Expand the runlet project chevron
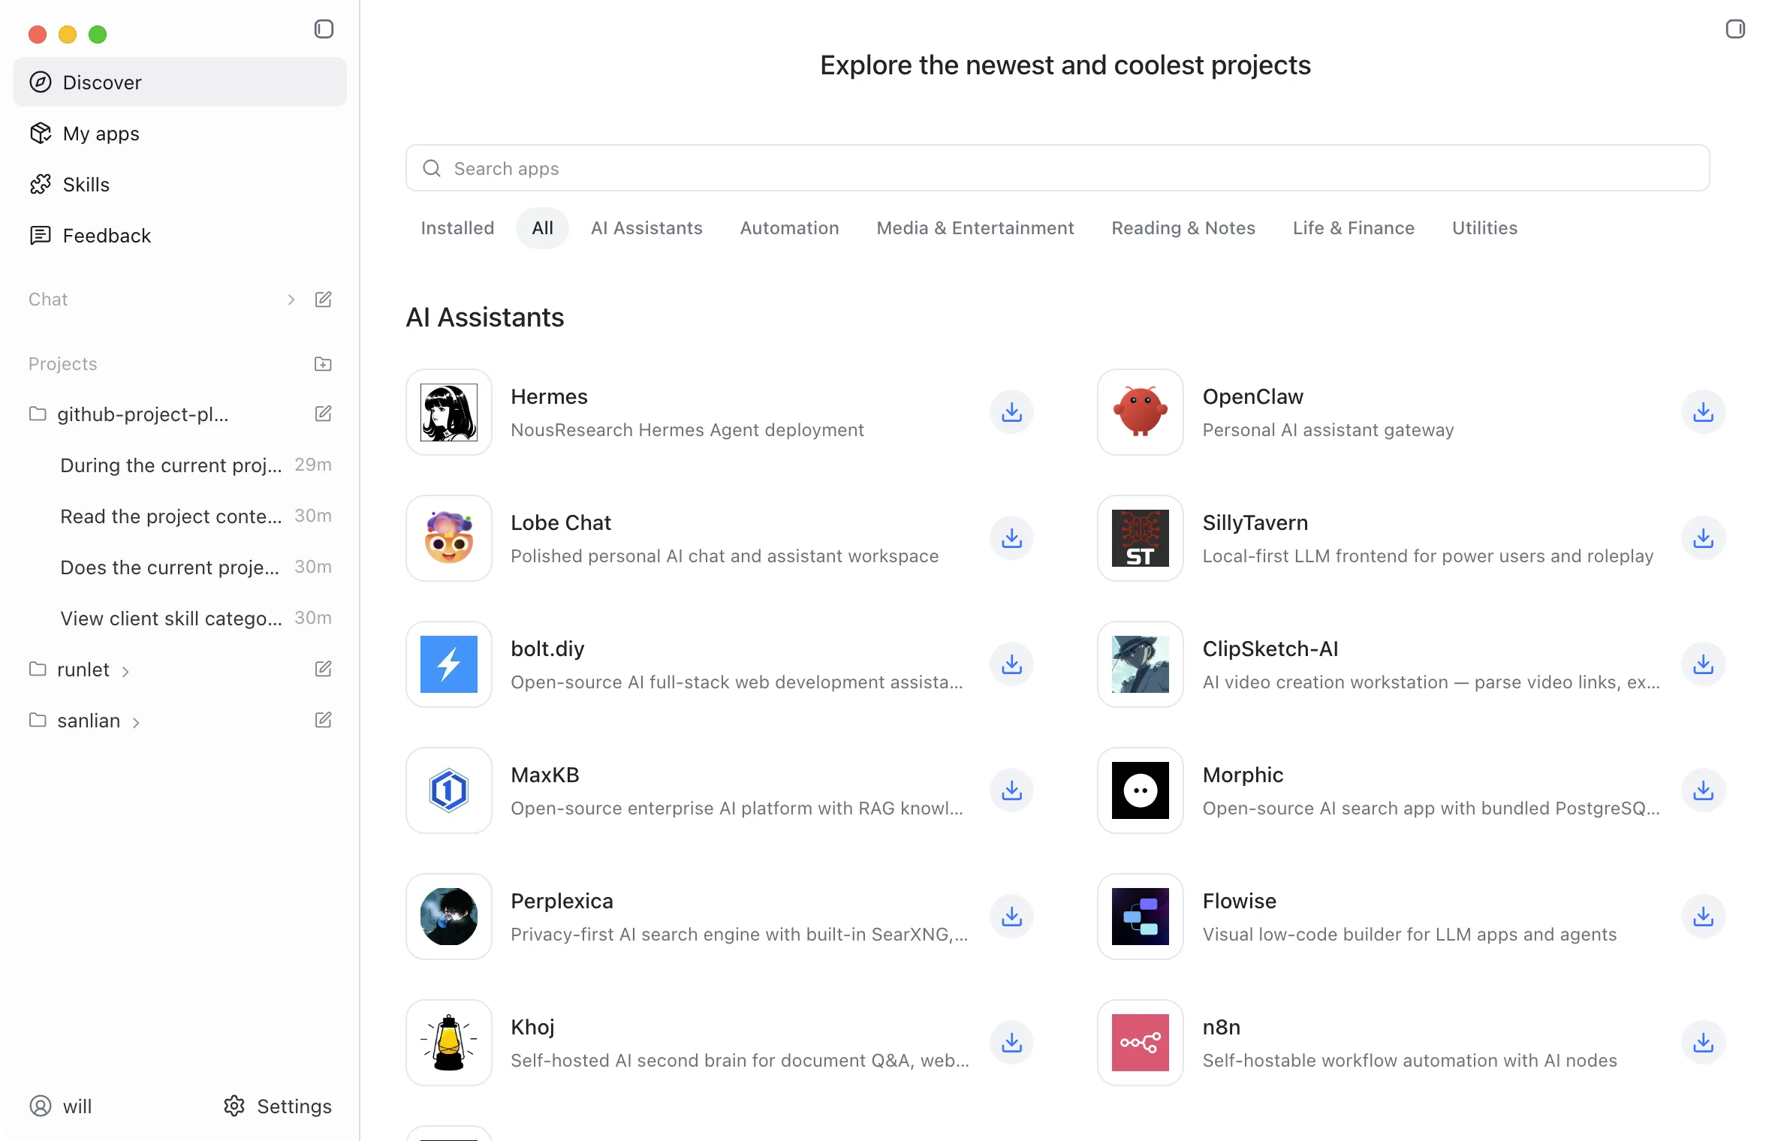The width and height of the screenshot is (1772, 1141). [125, 670]
